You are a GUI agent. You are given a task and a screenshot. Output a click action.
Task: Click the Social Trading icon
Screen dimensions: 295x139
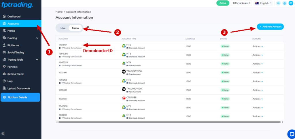4,52
